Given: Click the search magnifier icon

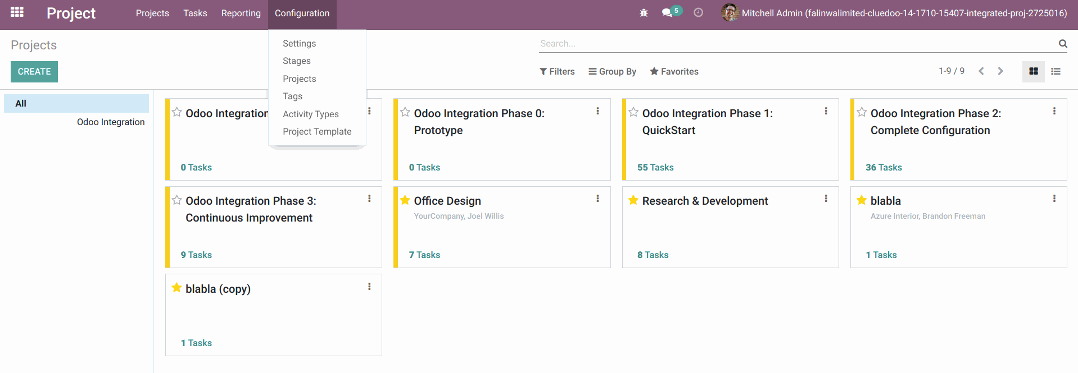Looking at the screenshot, I should point(1063,43).
